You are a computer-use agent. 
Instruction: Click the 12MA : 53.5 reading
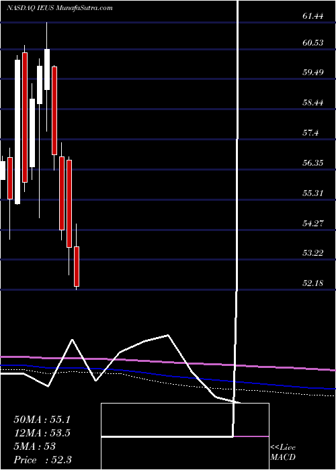(42, 433)
